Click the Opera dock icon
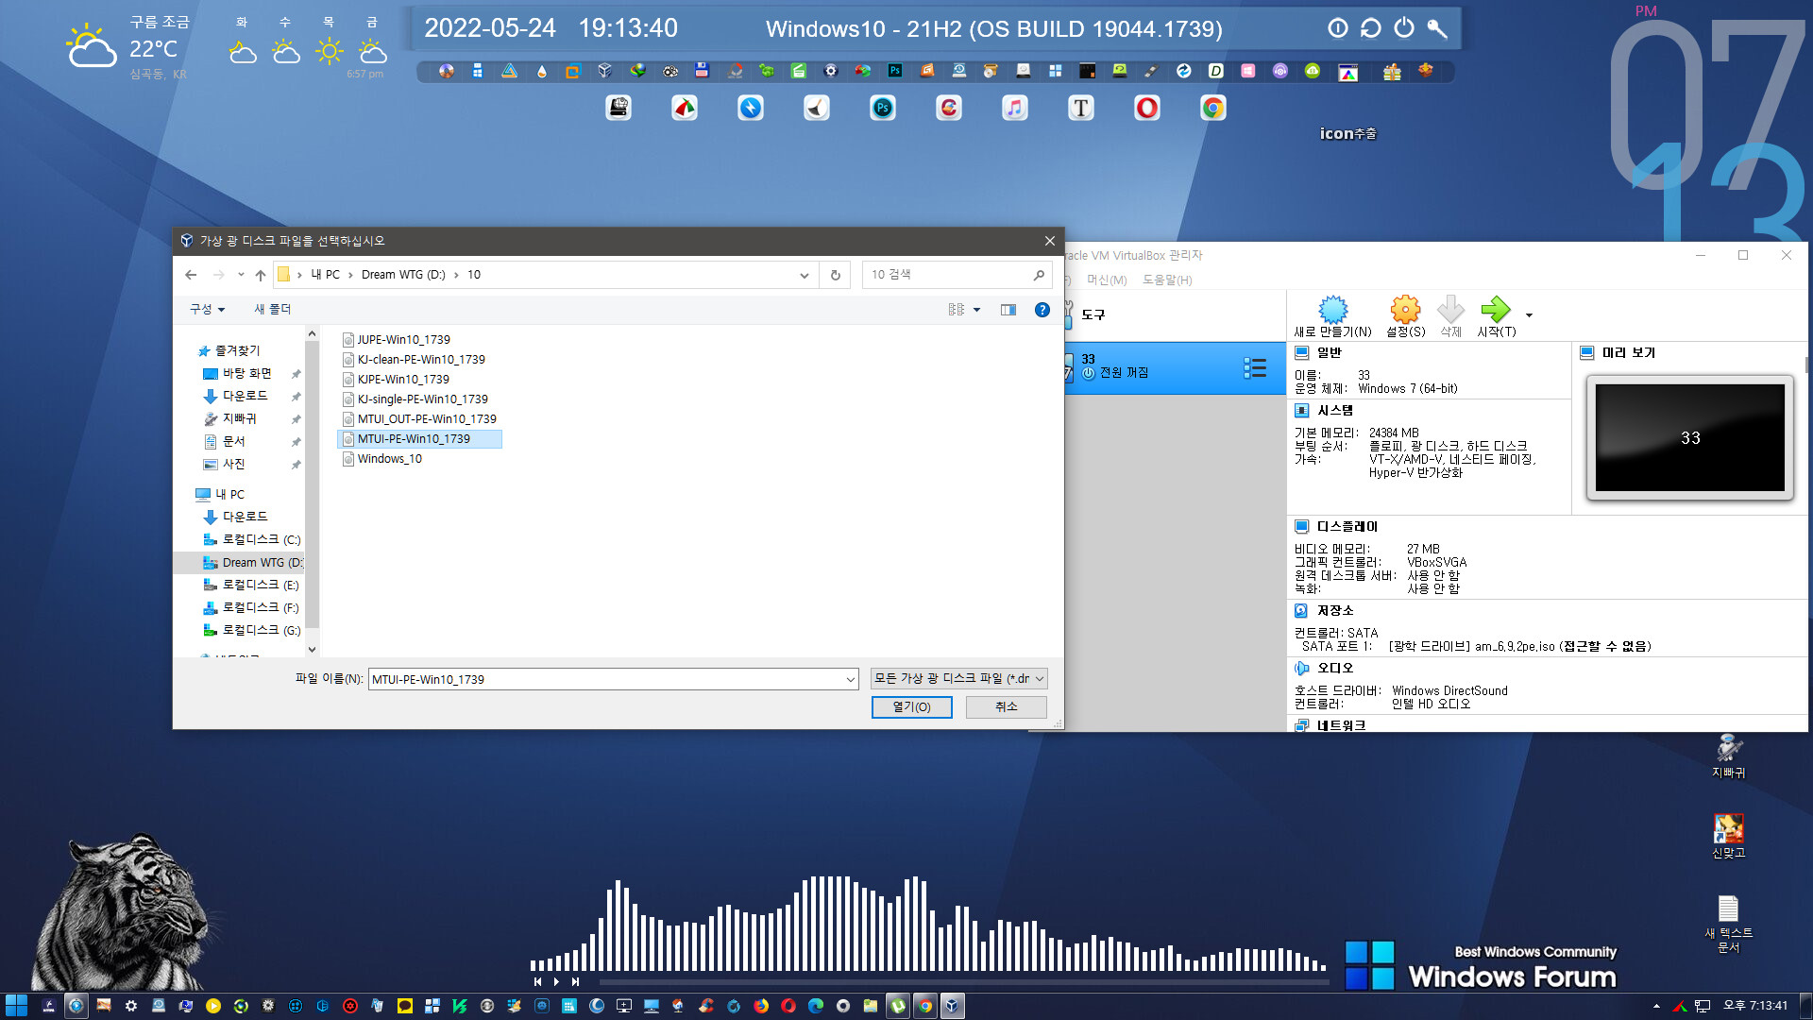Screen dimensions: 1813x1020 coord(1146,109)
